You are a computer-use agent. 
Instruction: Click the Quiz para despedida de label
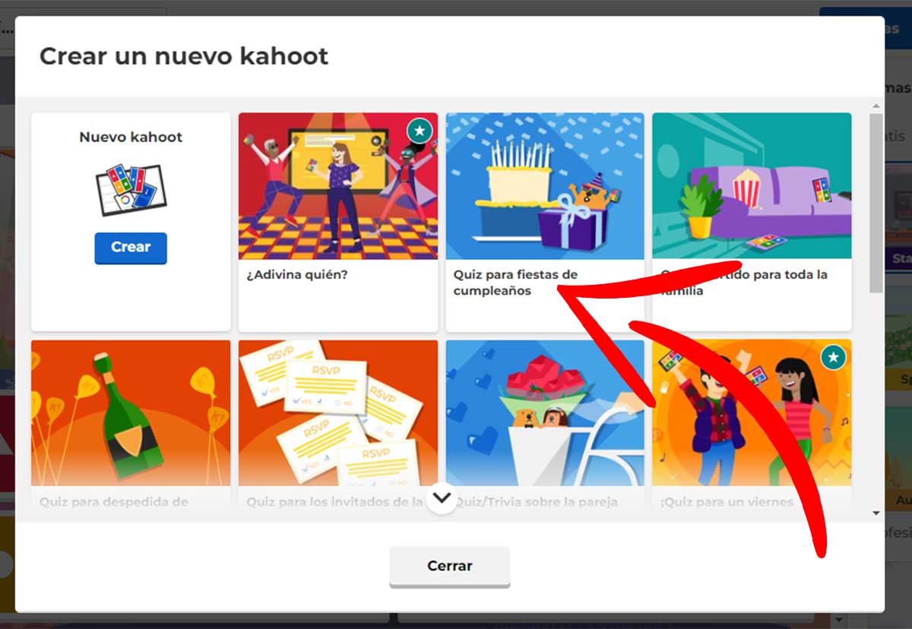113,502
